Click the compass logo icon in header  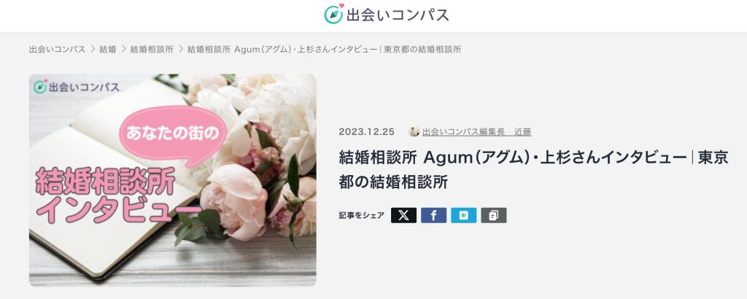pyautogui.click(x=333, y=14)
